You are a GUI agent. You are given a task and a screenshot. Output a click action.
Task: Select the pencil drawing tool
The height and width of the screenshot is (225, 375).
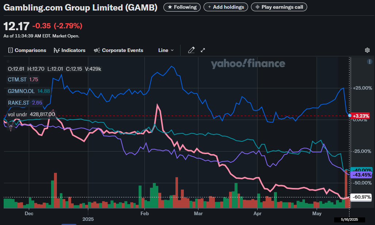tap(191, 50)
